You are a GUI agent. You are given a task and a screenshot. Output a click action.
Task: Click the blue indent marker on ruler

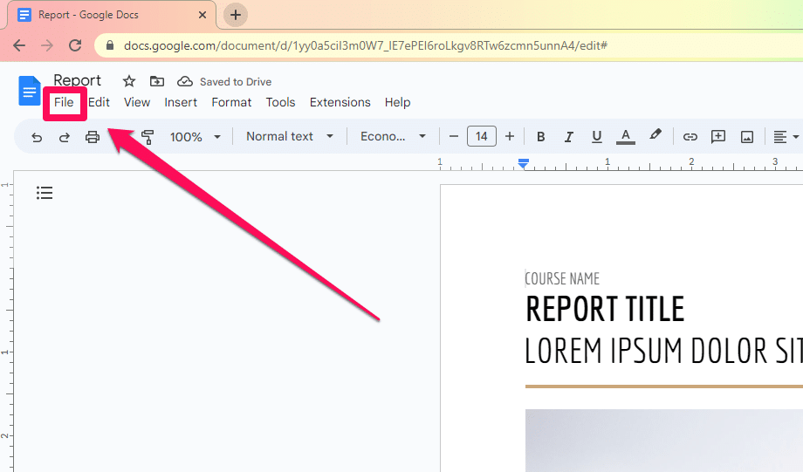click(x=523, y=163)
